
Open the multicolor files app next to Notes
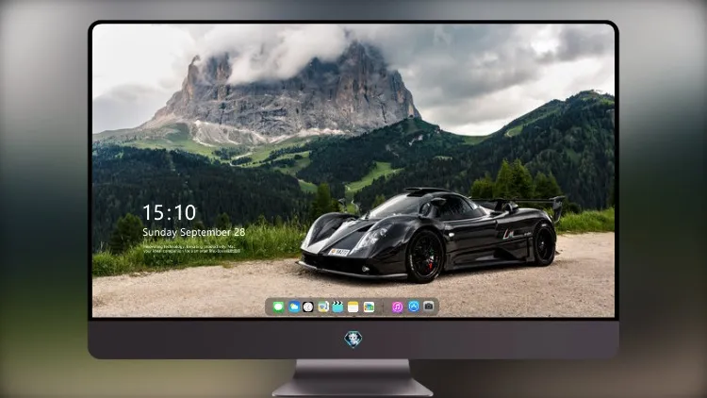point(369,307)
